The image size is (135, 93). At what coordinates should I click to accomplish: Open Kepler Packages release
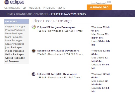pyautogui.click(x=15, y=44)
